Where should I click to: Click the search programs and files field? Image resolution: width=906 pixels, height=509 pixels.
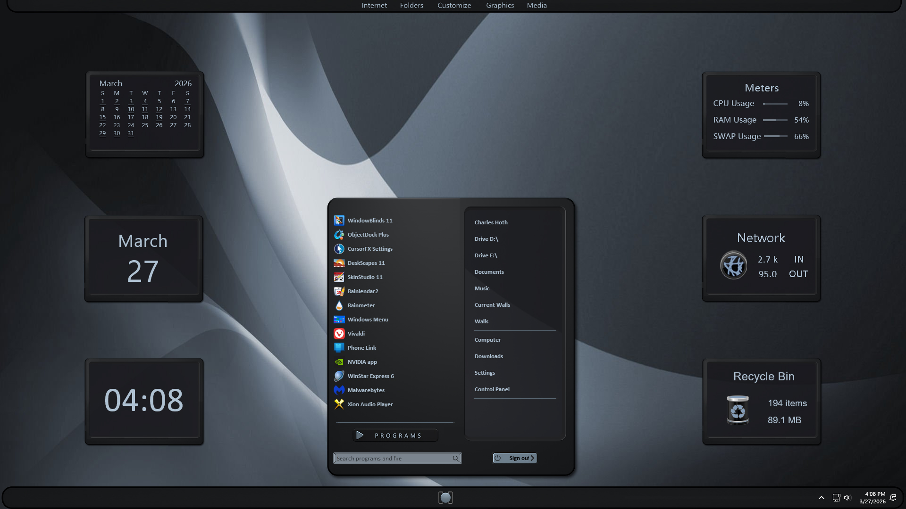point(393,459)
